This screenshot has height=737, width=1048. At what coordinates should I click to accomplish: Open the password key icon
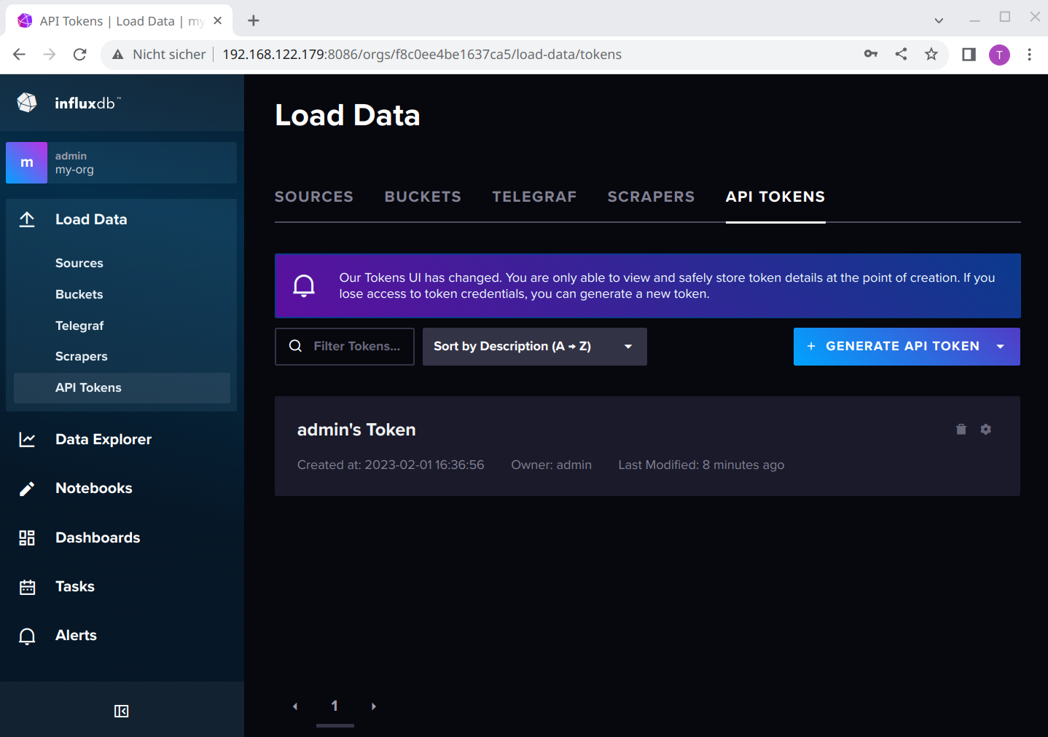click(x=871, y=54)
